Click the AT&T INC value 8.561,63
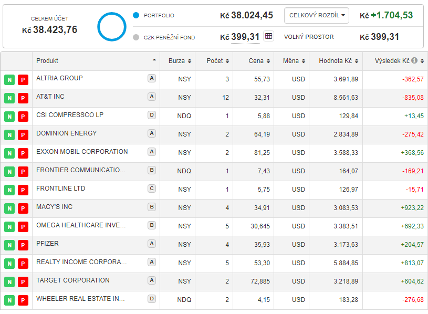 point(346,98)
